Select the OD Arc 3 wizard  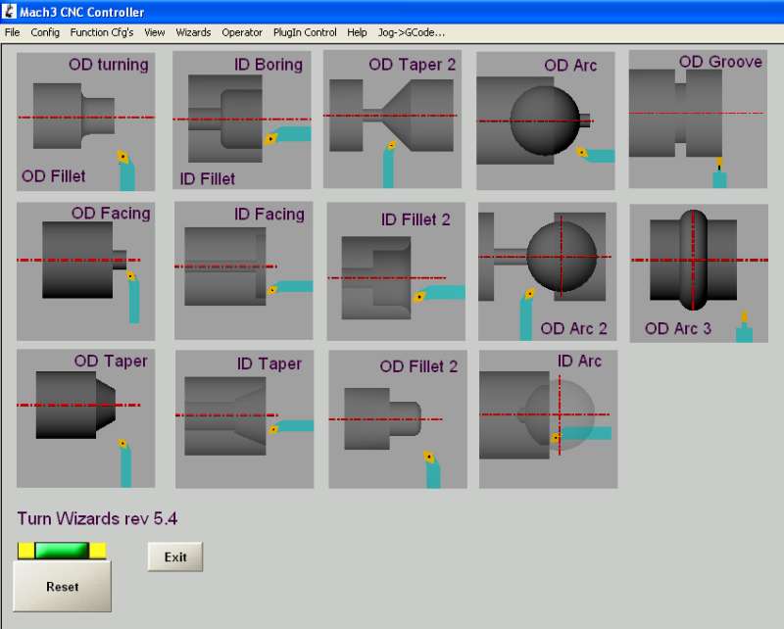click(x=699, y=273)
